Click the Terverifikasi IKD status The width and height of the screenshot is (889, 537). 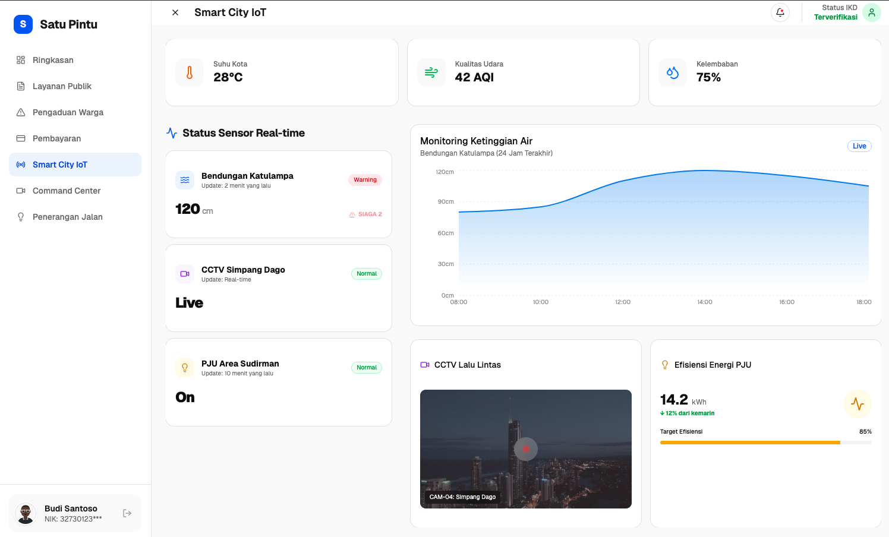pos(836,17)
